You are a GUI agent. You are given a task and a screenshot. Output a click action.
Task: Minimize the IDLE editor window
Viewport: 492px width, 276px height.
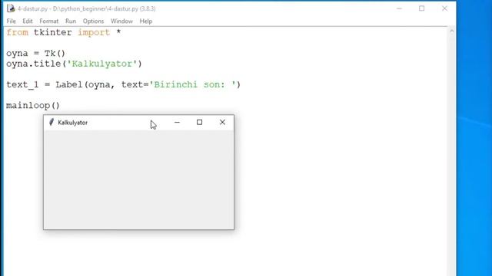[399, 8]
